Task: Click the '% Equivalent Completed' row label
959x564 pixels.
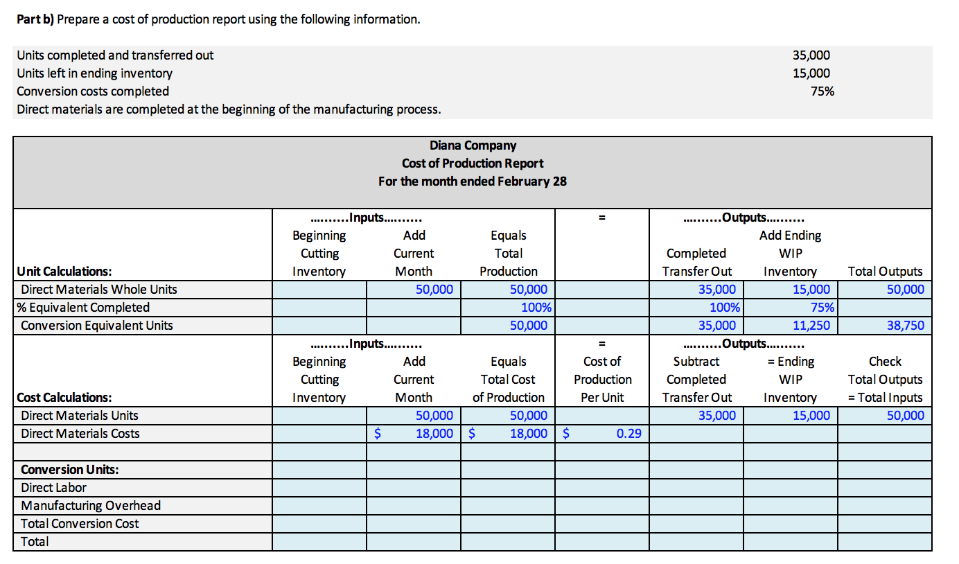Action: [x=83, y=308]
